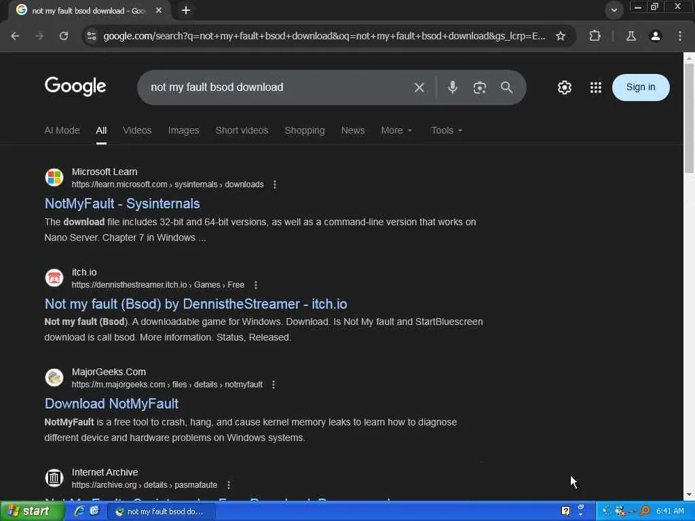The image size is (695, 521).
Task: Open the Extensions puzzle icon
Action: point(595,36)
